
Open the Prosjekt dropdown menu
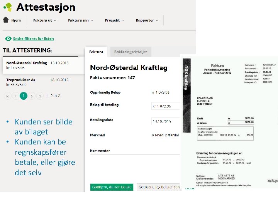[x=114, y=20]
